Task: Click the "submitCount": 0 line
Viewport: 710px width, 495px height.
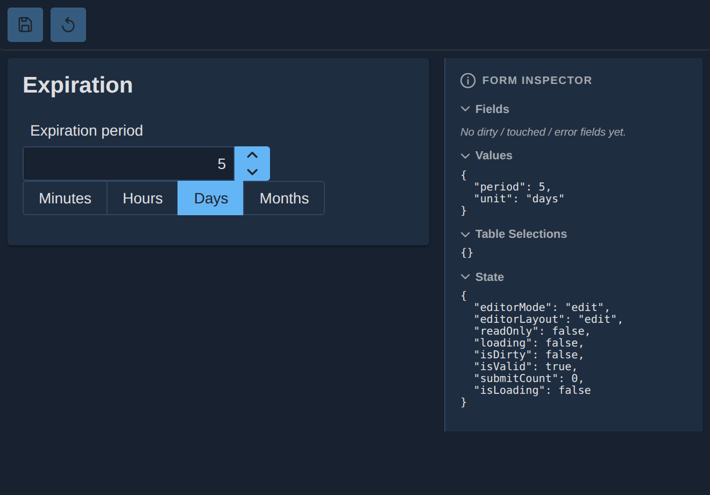Action: [529, 378]
